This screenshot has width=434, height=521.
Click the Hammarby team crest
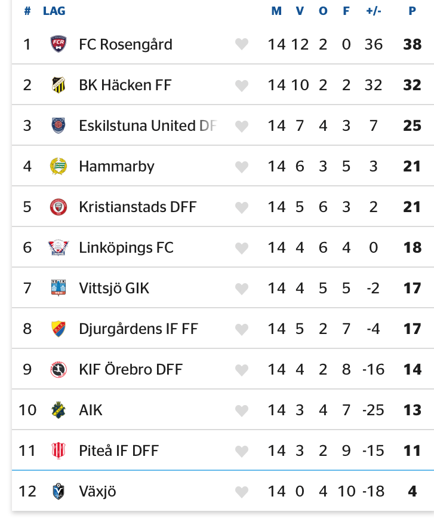click(x=58, y=166)
